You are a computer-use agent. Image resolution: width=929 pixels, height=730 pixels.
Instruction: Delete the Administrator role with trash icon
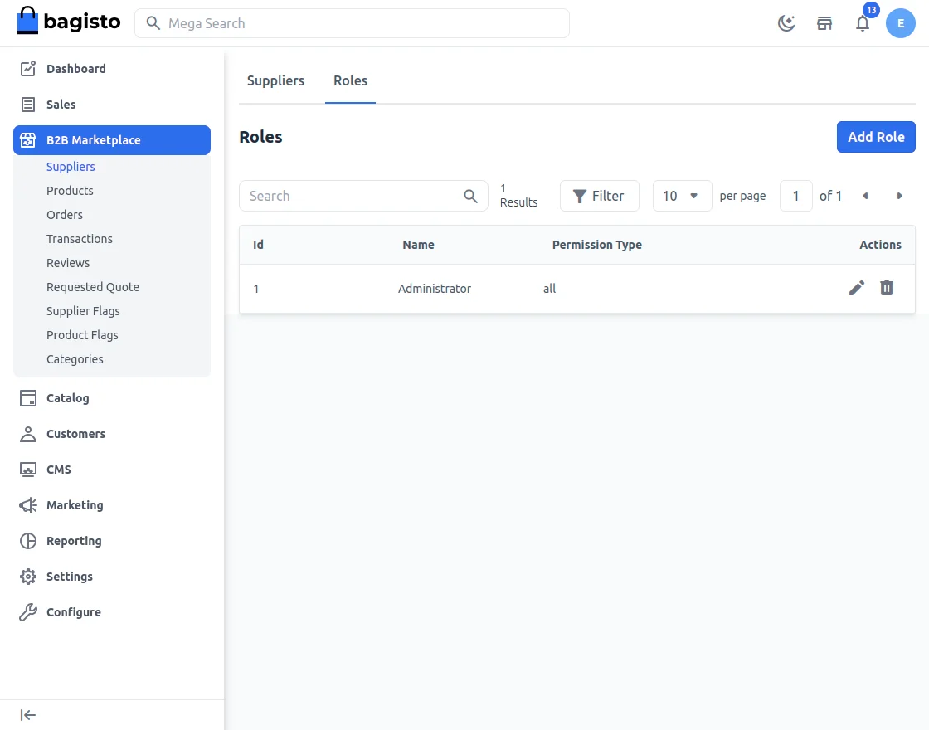(887, 288)
